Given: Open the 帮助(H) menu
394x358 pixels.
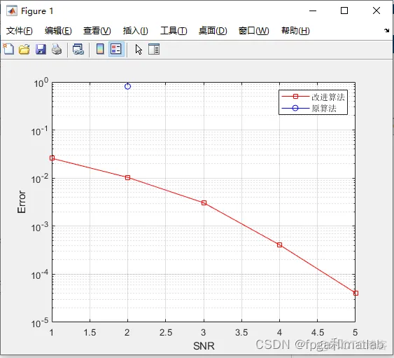Looking at the screenshot, I should click(x=295, y=31).
